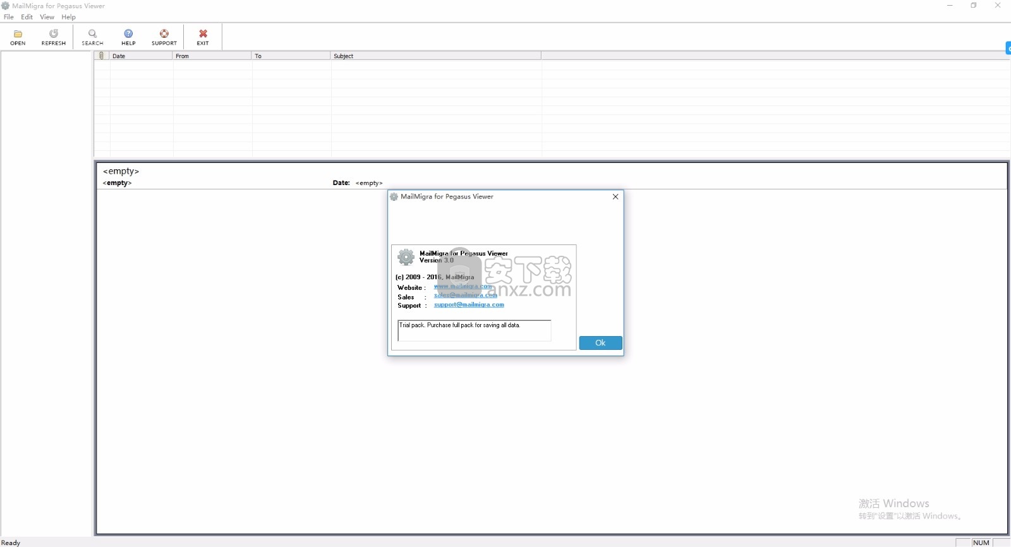This screenshot has height=547, width=1011.
Task: Select the Search magnifier icon
Action: tap(92, 34)
